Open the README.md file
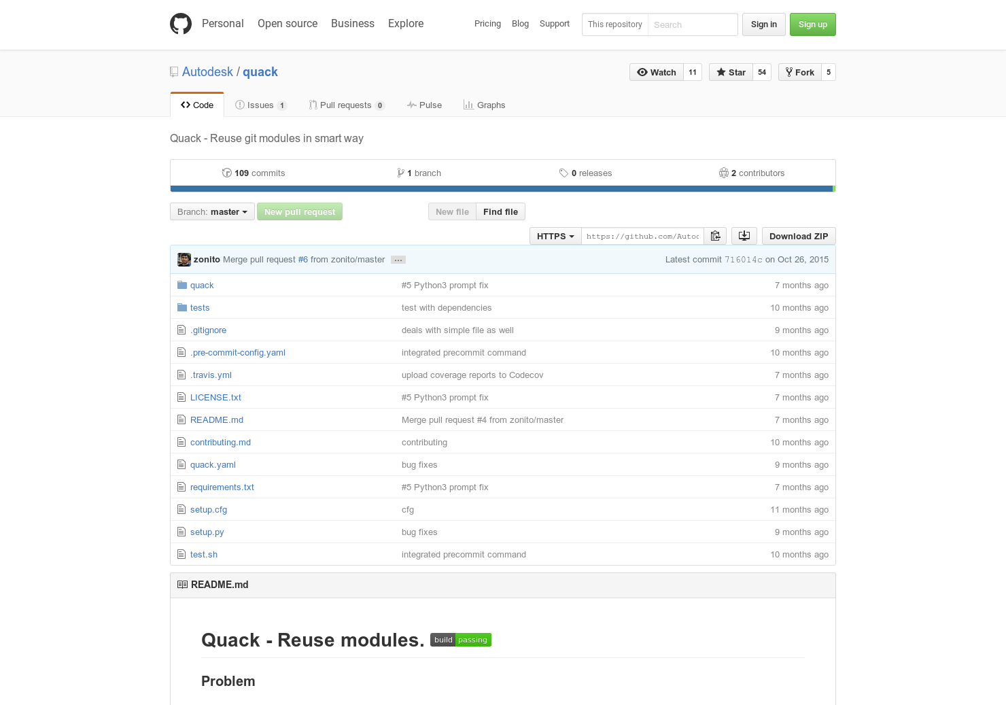This screenshot has width=1006, height=705. (x=216, y=419)
